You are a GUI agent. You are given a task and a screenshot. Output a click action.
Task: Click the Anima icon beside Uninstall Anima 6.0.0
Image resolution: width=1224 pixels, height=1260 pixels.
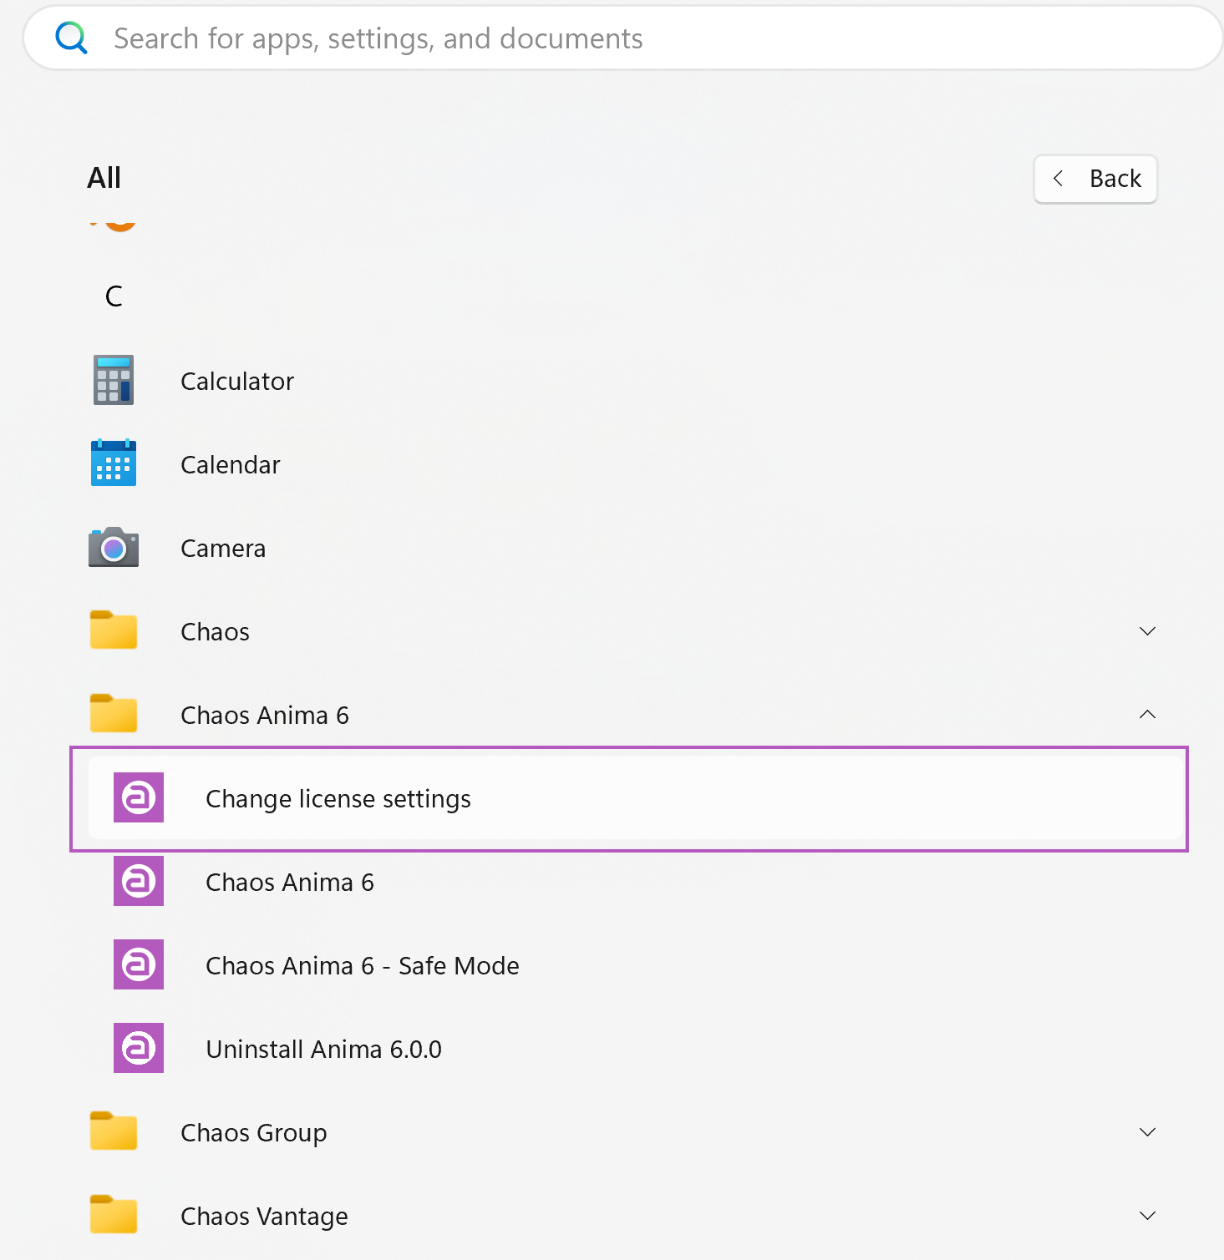[x=139, y=1048]
